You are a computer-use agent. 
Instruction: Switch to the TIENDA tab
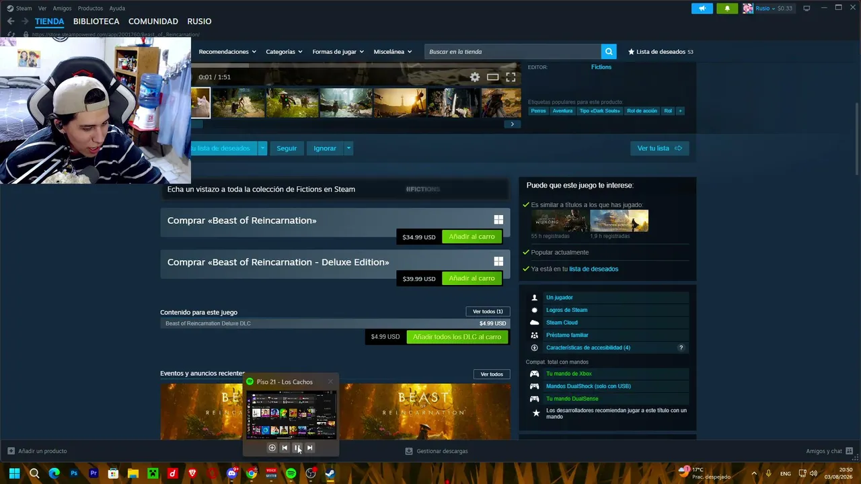49,22
